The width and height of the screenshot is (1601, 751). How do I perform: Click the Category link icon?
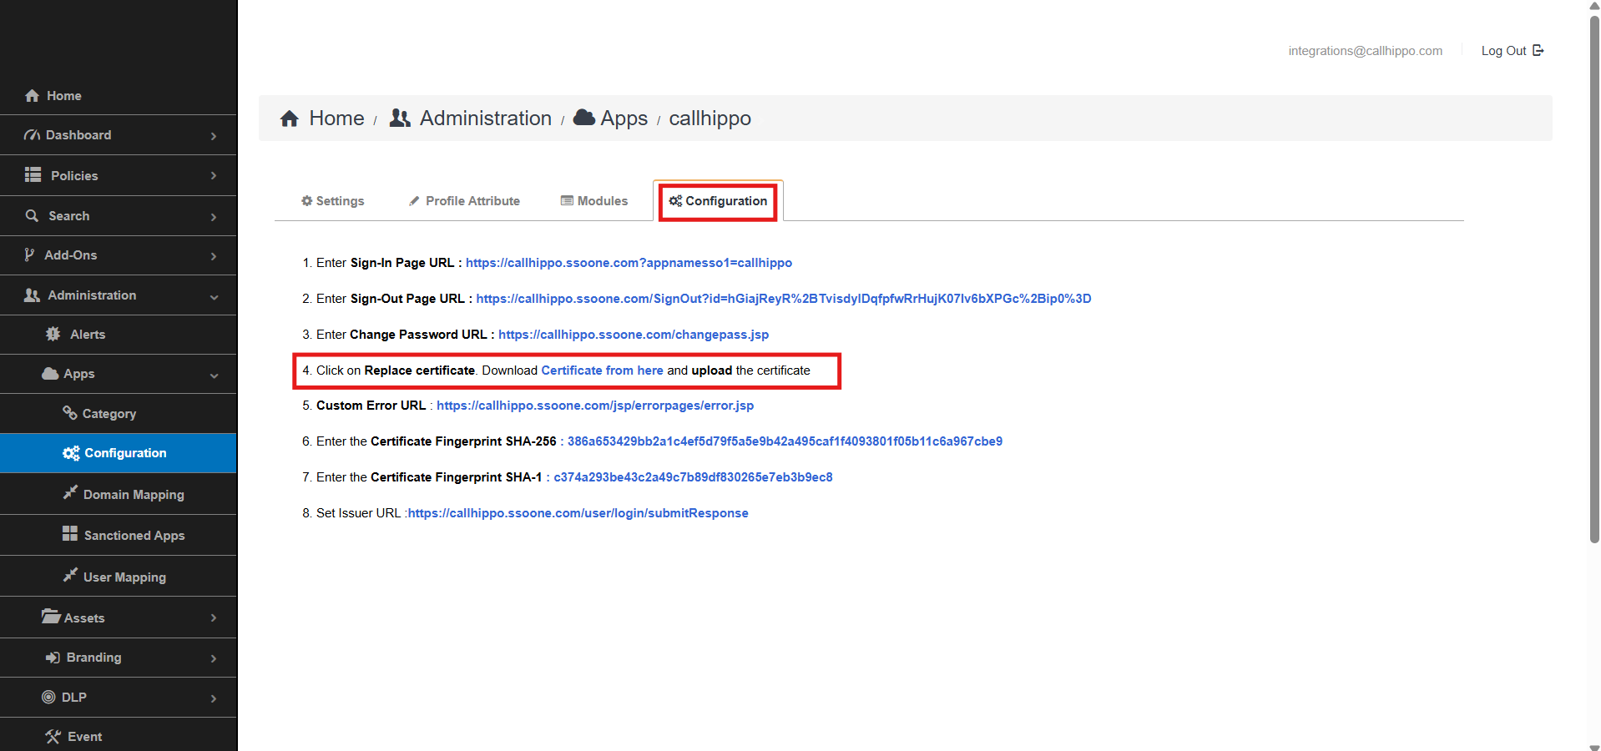tap(70, 412)
